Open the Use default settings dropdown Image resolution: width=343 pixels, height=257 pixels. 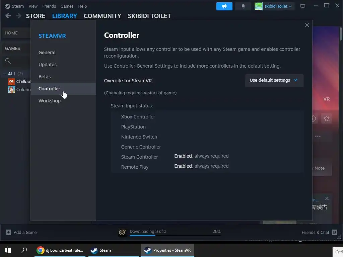(x=274, y=80)
